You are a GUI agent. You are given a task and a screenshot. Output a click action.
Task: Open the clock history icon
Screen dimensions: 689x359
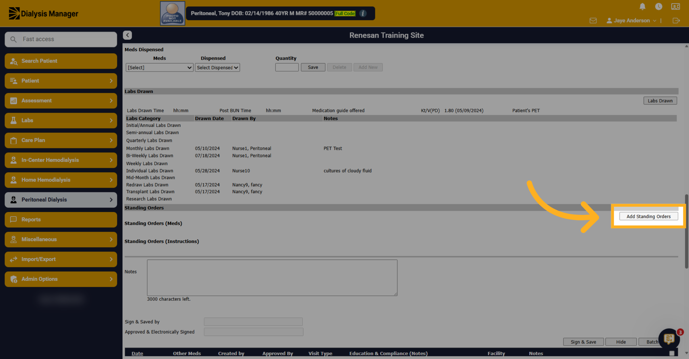[x=659, y=6]
